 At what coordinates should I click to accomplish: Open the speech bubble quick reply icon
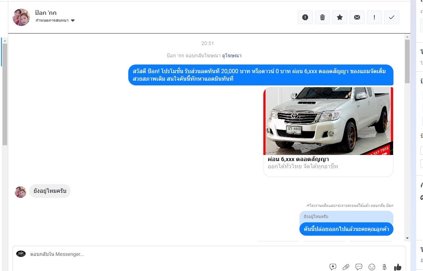(x=359, y=267)
